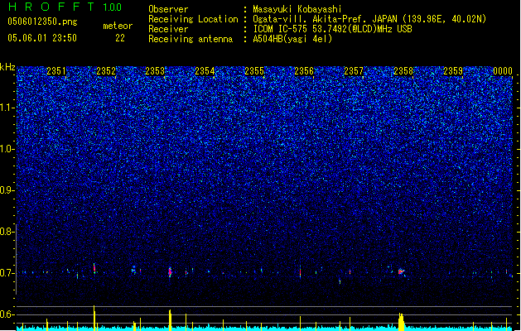The height and width of the screenshot is (331, 521).
Task: Click the 2353 time marker
Action: pos(155,71)
